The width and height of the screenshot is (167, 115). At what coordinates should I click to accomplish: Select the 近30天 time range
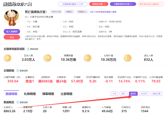(x=144, y=94)
